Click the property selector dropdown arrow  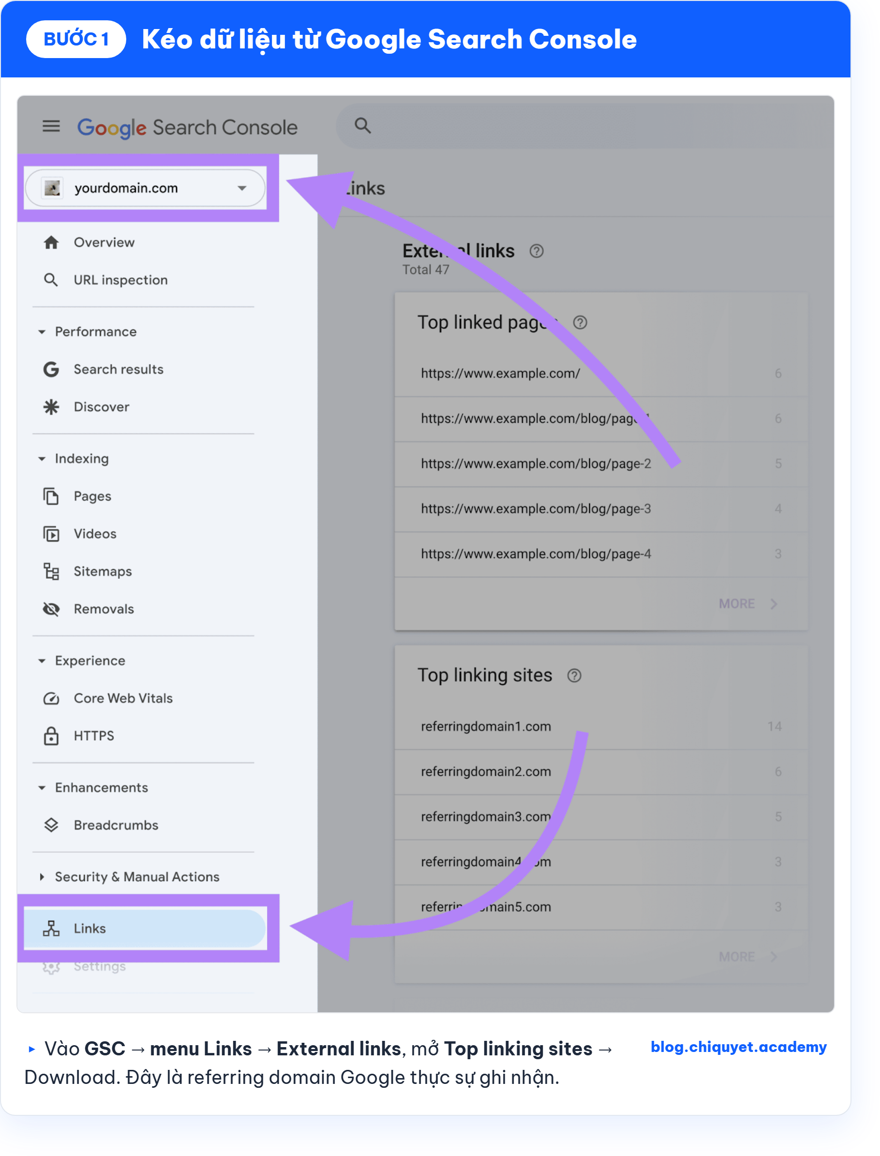241,189
